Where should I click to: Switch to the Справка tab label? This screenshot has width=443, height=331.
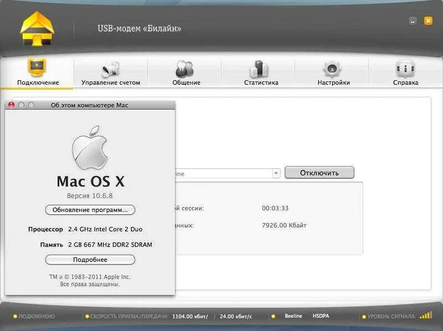point(406,82)
